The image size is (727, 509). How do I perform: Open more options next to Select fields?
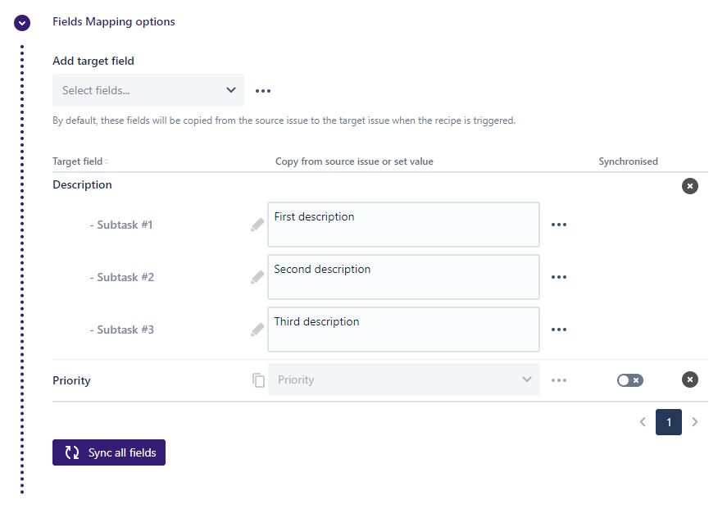pos(262,91)
